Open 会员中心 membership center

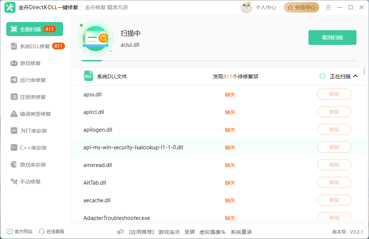point(301,7)
